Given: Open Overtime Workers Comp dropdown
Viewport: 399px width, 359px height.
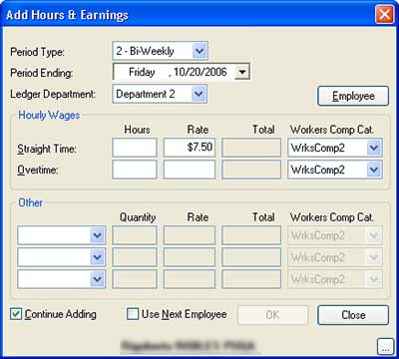Looking at the screenshot, I should 374,170.
